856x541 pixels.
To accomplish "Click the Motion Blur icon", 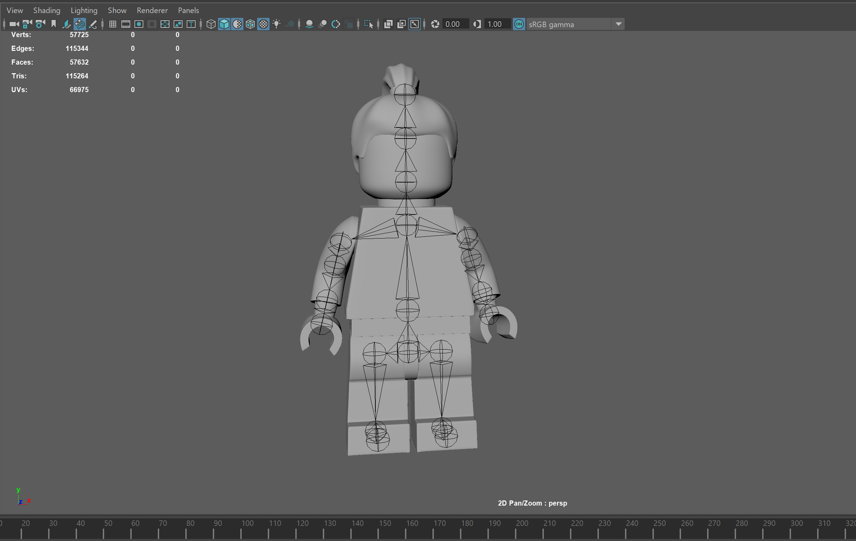I will (x=322, y=24).
